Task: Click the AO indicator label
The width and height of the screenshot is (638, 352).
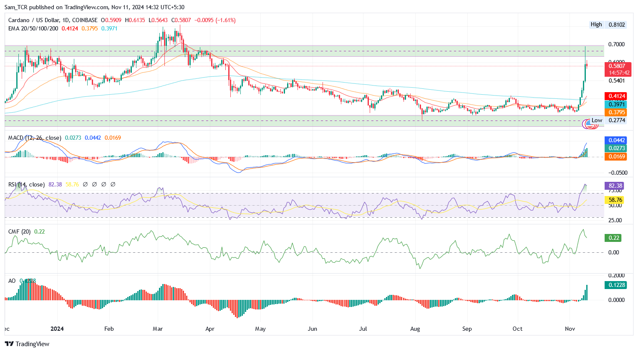Action: (x=12, y=281)
